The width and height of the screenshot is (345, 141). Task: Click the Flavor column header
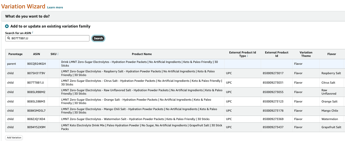pos(332,54)
